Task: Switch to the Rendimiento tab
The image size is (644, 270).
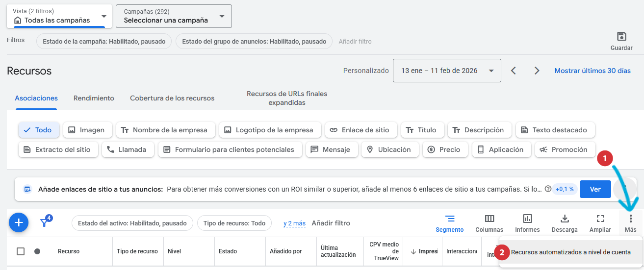Action: (94, 98)
